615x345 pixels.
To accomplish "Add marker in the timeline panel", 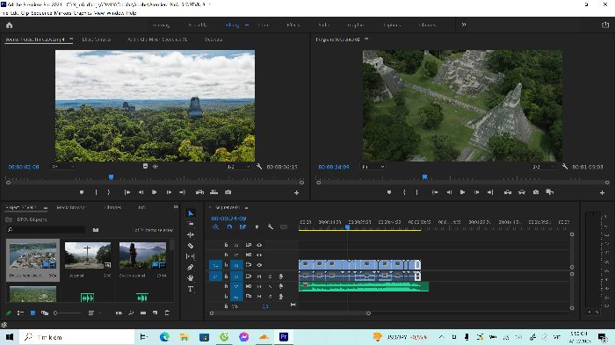I will pos(257,226).
